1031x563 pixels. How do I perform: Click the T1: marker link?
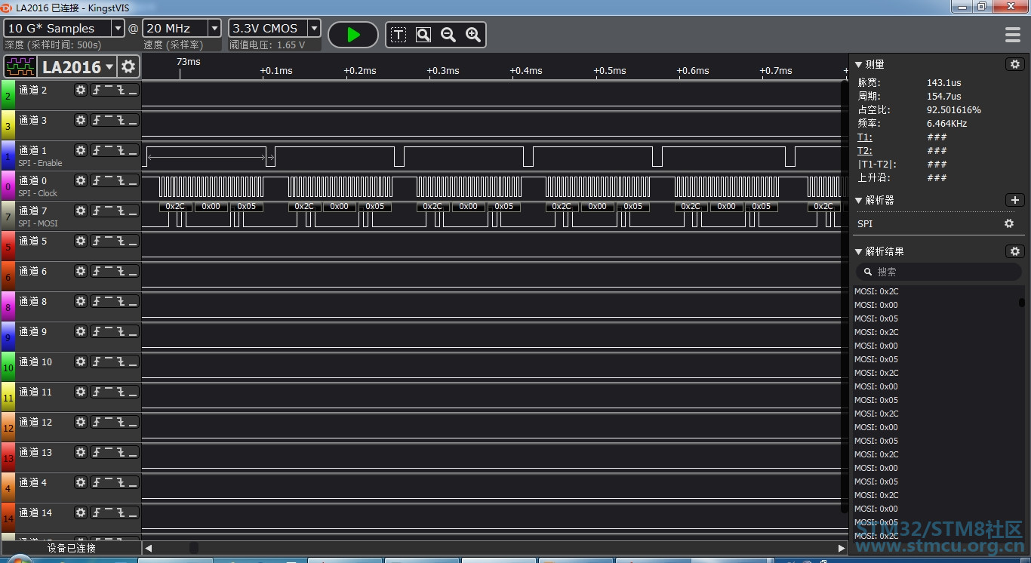(865, 137)
